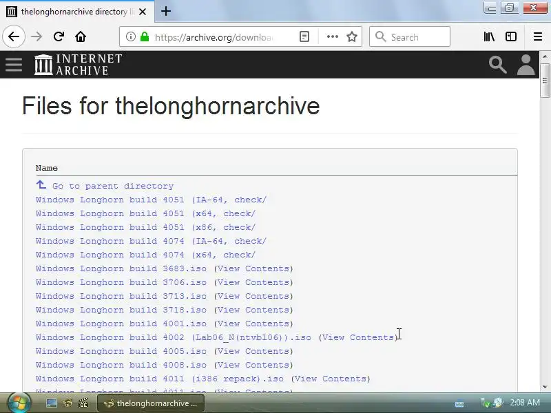Download build 4011 (i386 repack).iso
The height and width of the screenshot is (413, 551).
click(x=160, y=379)
